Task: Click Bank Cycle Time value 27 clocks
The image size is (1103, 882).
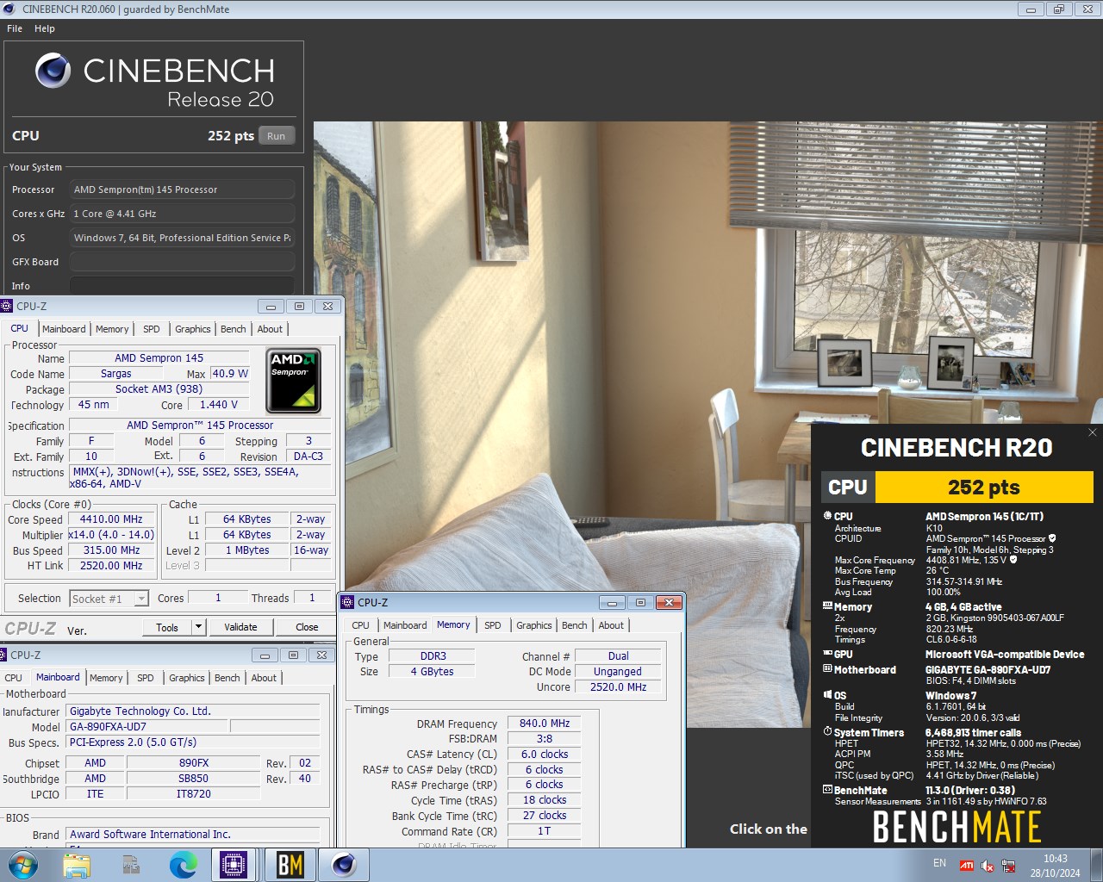Action: pyautogui.click(x=545, y=816)
